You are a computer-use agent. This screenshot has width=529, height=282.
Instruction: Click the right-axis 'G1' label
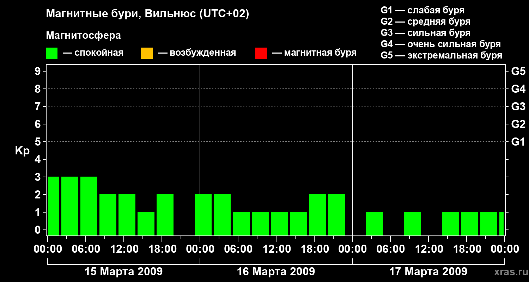coord(518,142)
